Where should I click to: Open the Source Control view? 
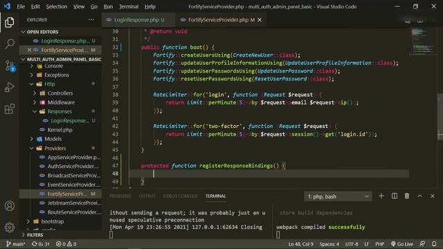click(x=10, y=66)
